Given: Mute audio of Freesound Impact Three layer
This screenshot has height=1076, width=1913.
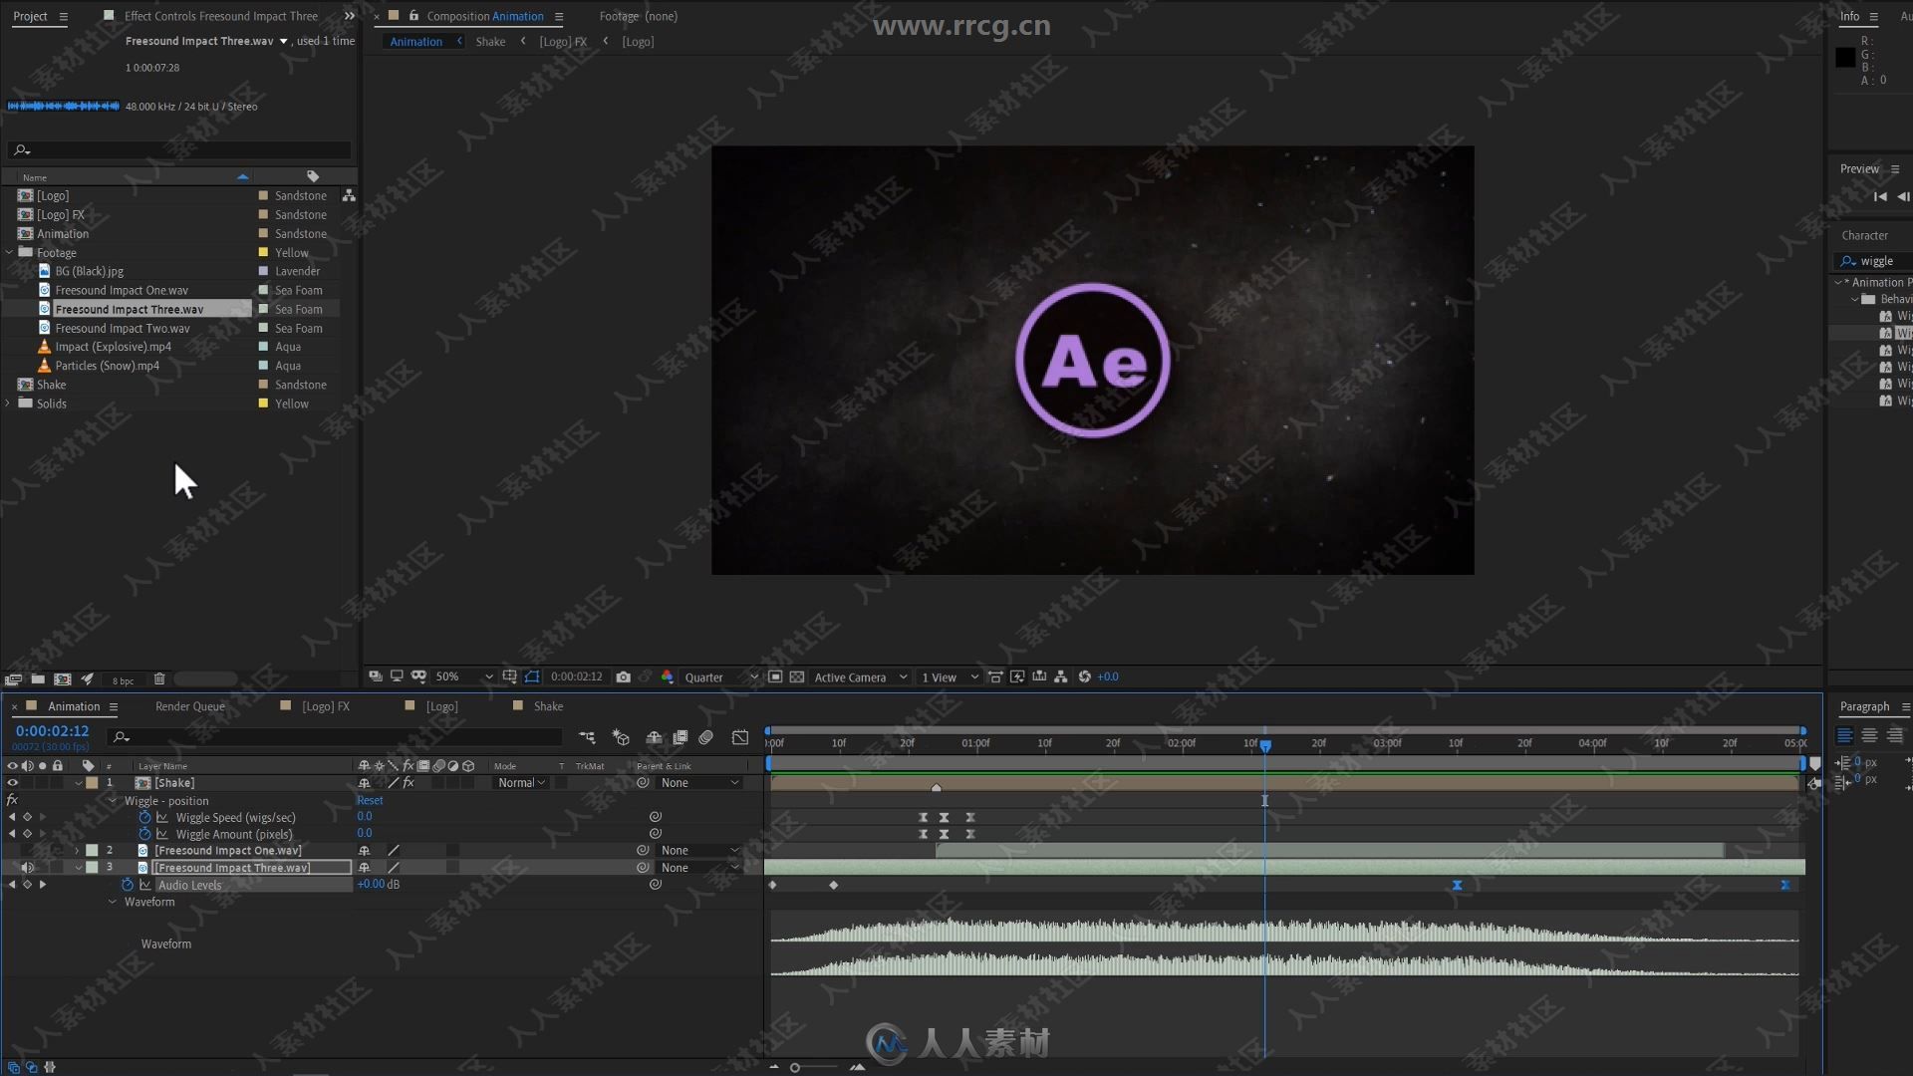Looking at the screenshot, I should pos(27,868).
